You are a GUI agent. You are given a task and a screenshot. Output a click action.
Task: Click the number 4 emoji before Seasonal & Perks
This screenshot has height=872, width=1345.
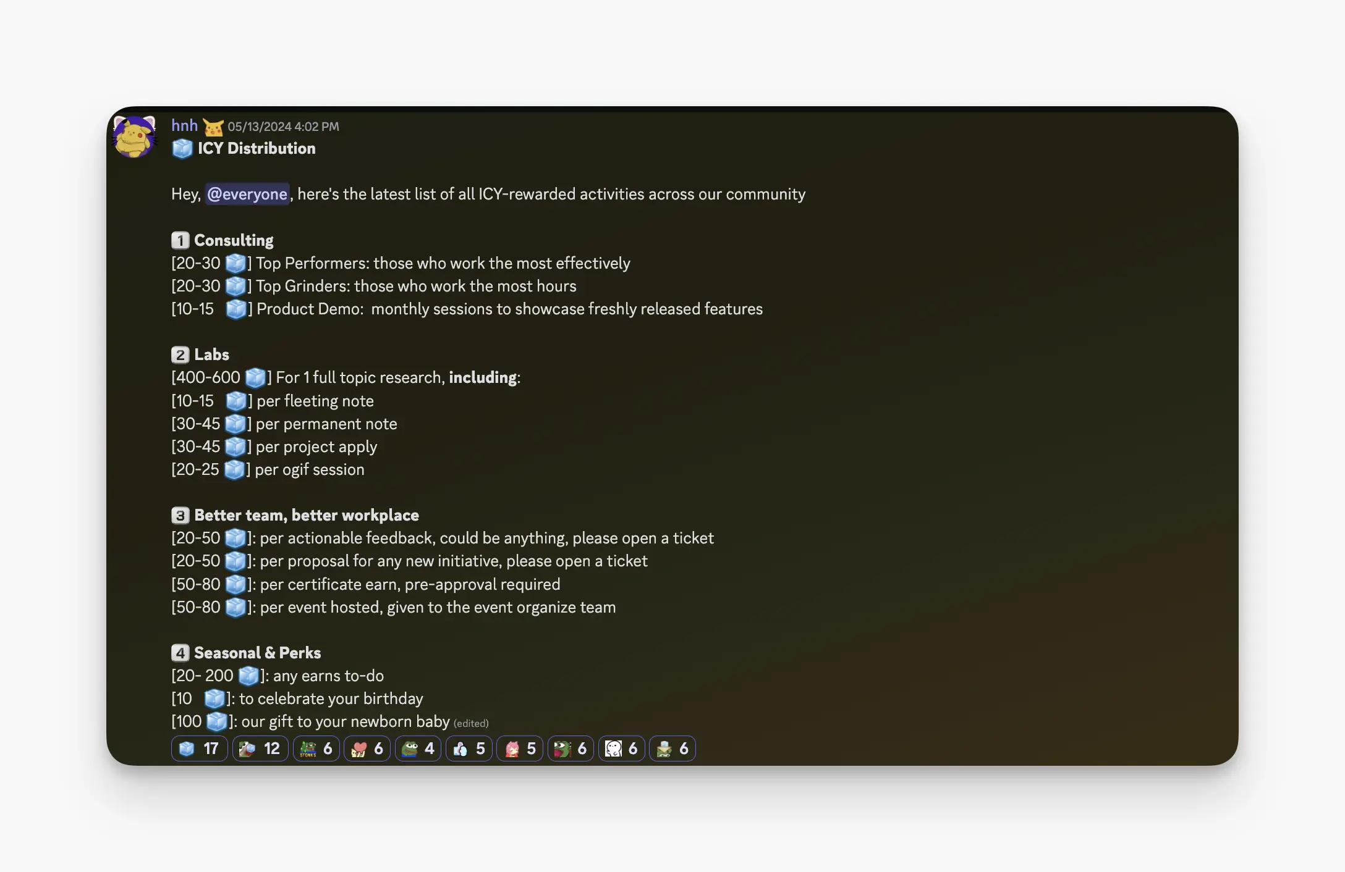[180, 653]
